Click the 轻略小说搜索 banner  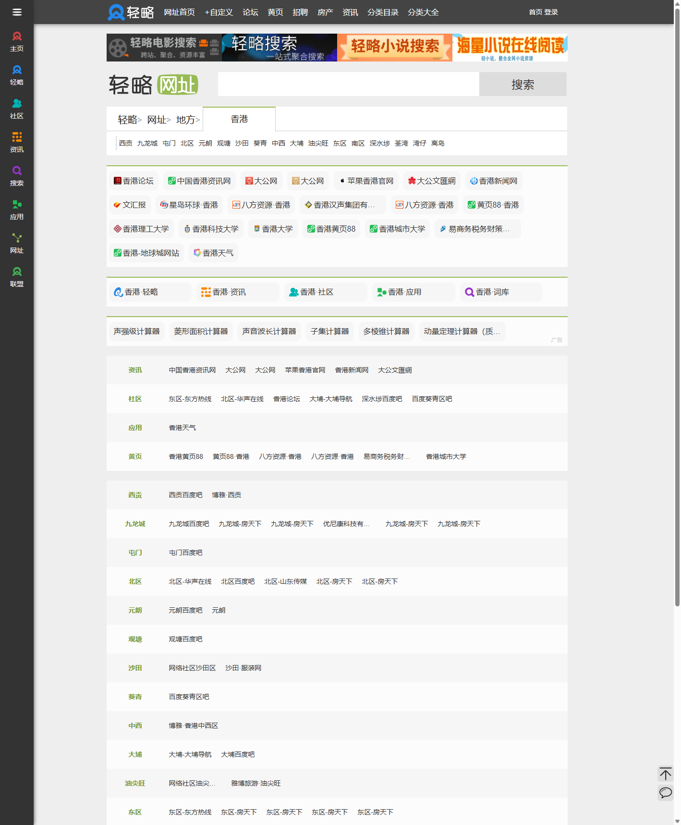[394, 48]
